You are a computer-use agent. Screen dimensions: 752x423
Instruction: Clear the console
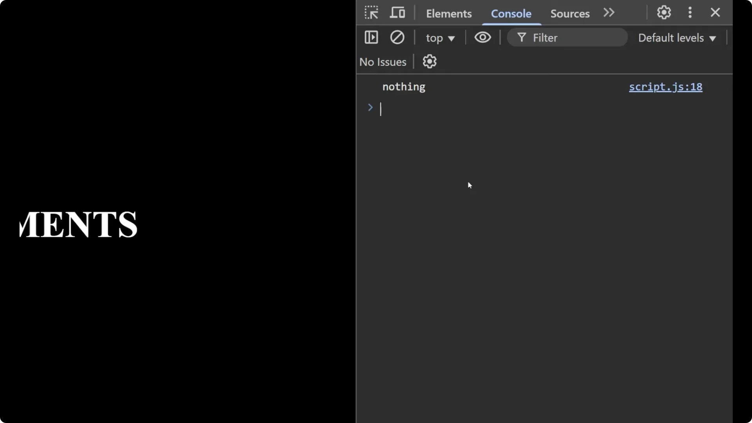pyautogui.click(x=398, y=37)
